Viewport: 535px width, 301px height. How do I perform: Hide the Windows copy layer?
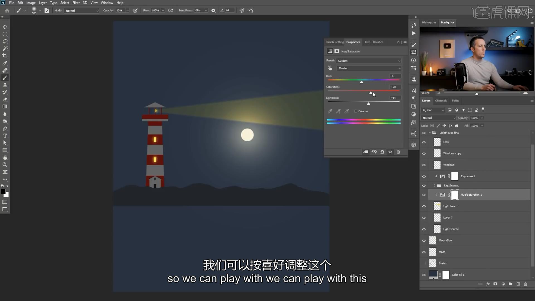point(424,154)
